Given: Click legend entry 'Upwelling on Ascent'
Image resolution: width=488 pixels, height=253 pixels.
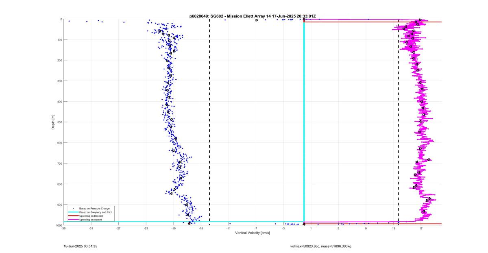Looking at the screenshot, I should click(91, 220).
